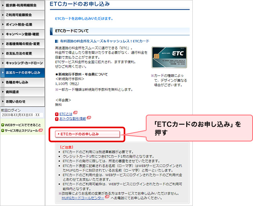Screen dimensions: 253x206
Task: Click the arrow icon on 資料請求 menu item
Action: [x=3, y=92]
